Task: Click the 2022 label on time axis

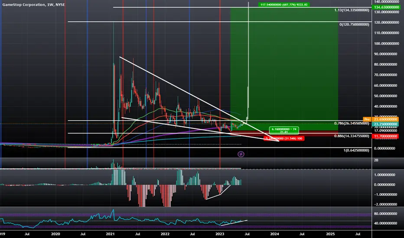Action: pyautogui.click(x=165, y=234)
